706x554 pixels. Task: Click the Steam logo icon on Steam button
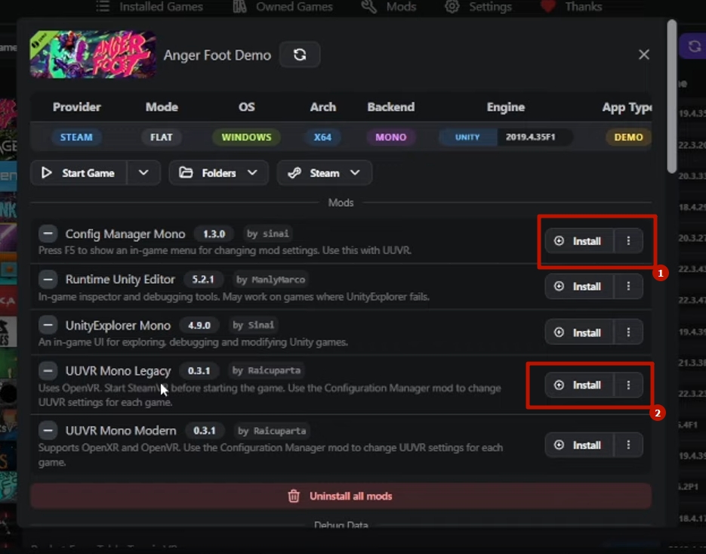(294, 172)
